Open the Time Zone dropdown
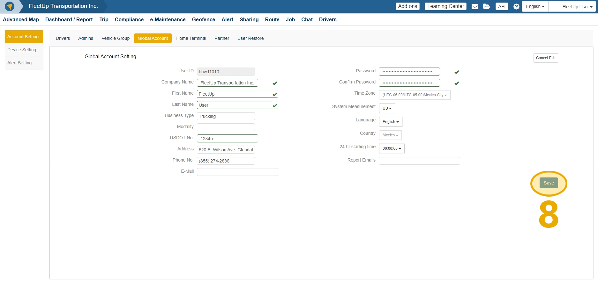The height and width of the screenshot is (296, 598). (x=415, y=95)
